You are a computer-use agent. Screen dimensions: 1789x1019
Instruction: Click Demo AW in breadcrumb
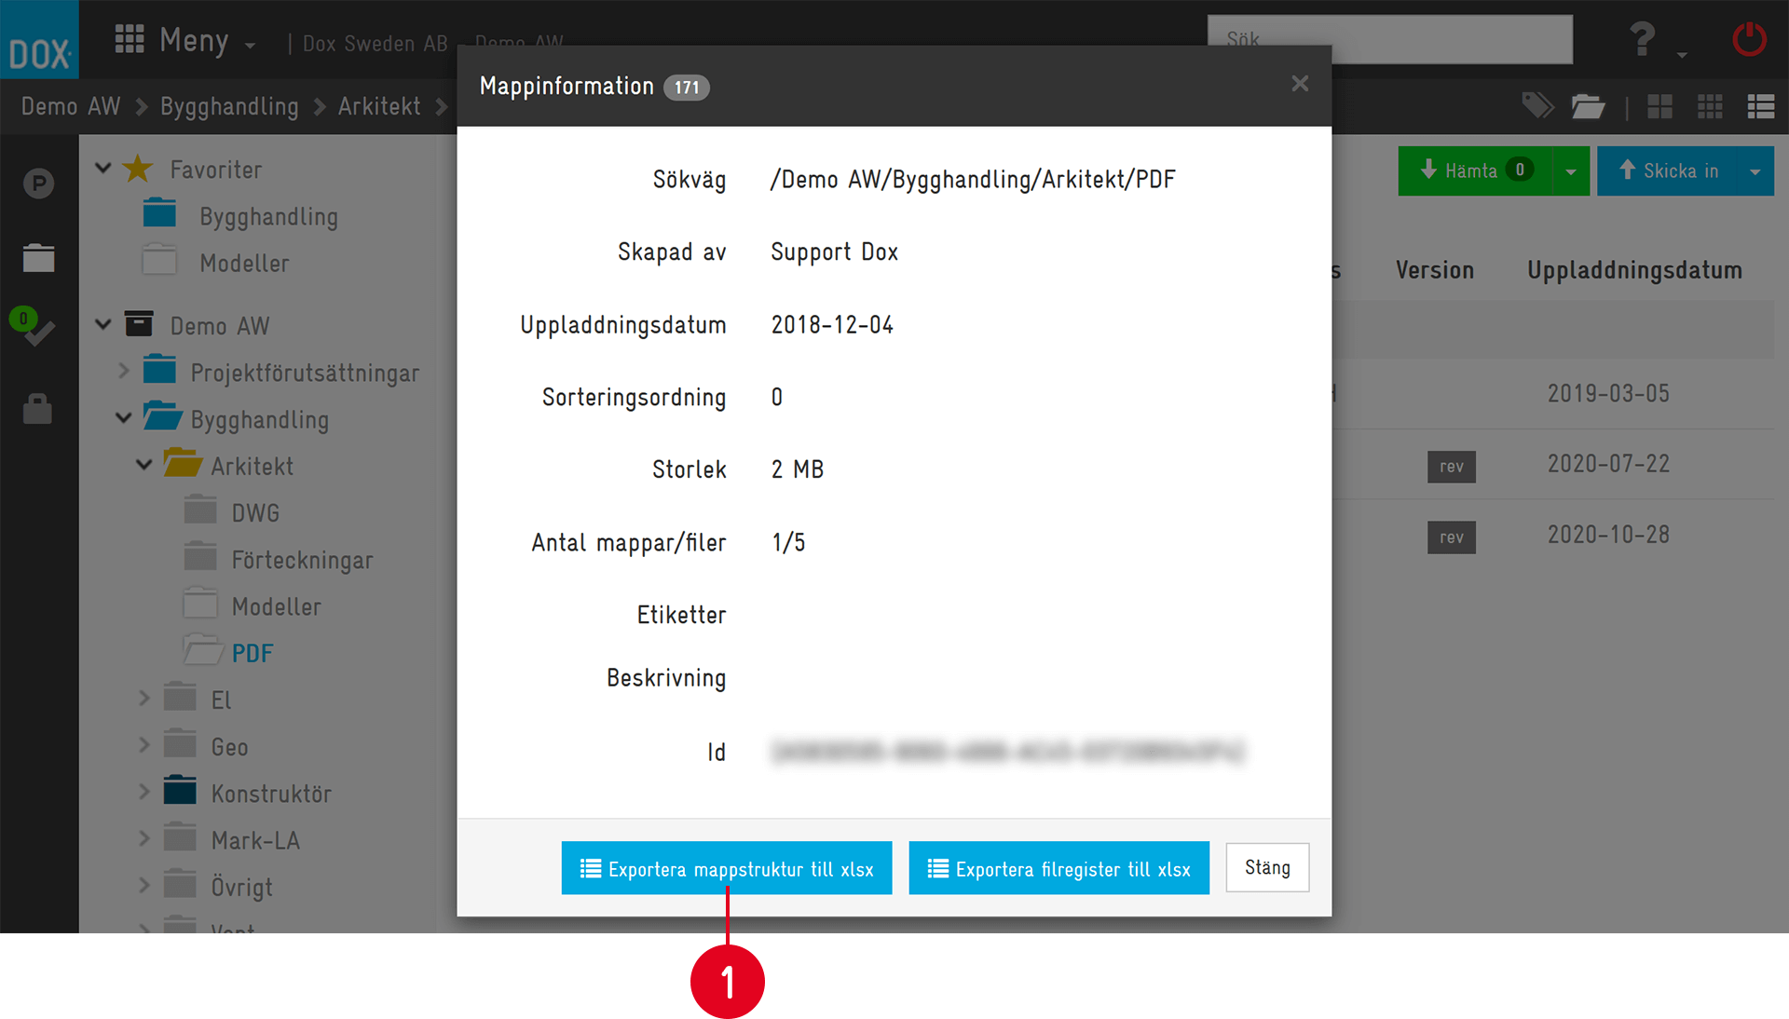71,106
